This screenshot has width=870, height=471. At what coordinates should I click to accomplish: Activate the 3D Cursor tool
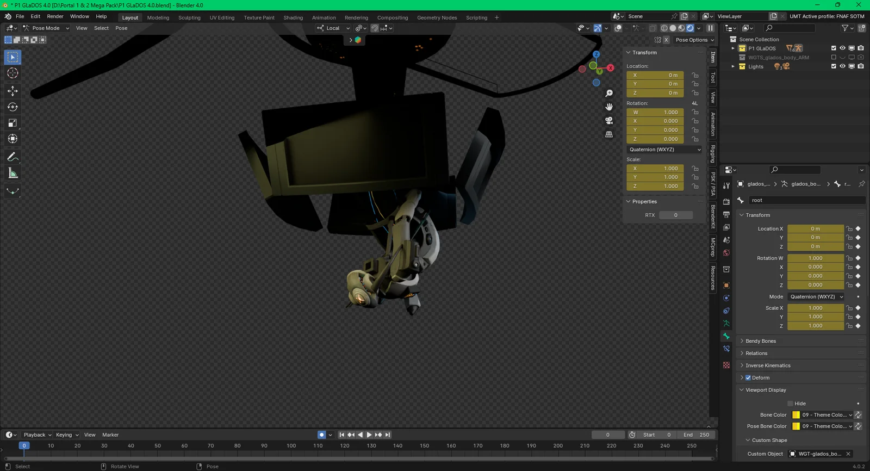13,73
